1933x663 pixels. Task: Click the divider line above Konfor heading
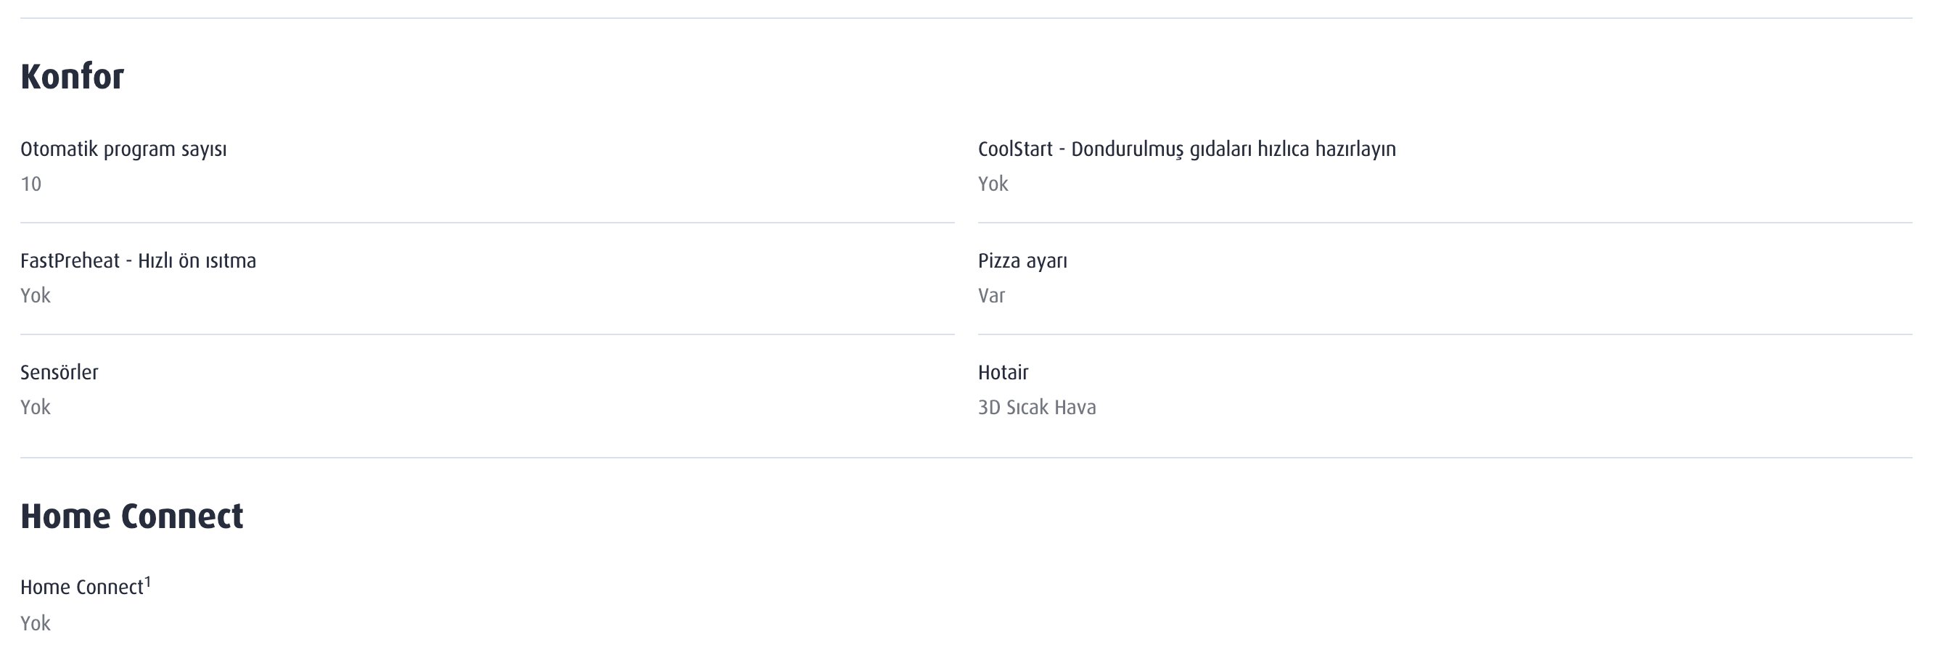coord(966,18)
